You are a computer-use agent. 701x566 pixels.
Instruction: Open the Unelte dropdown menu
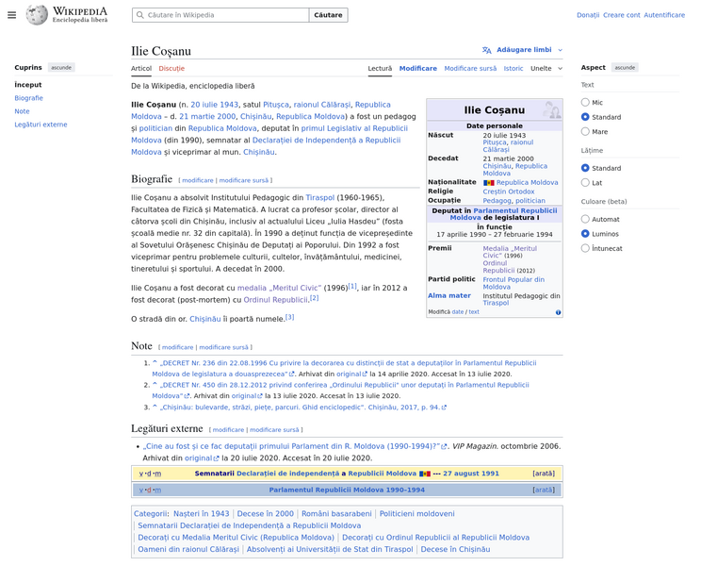coord(546,69)
